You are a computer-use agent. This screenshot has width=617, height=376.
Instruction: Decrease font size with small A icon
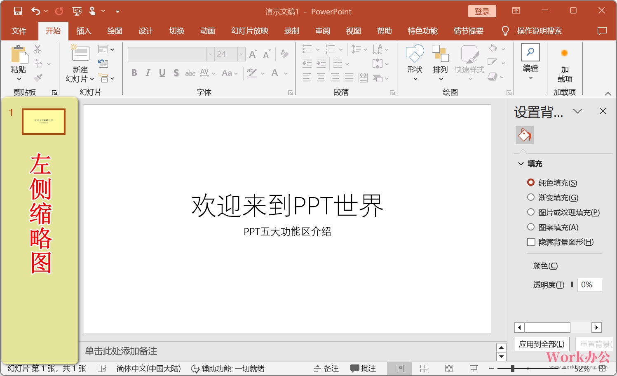[267, 54]
